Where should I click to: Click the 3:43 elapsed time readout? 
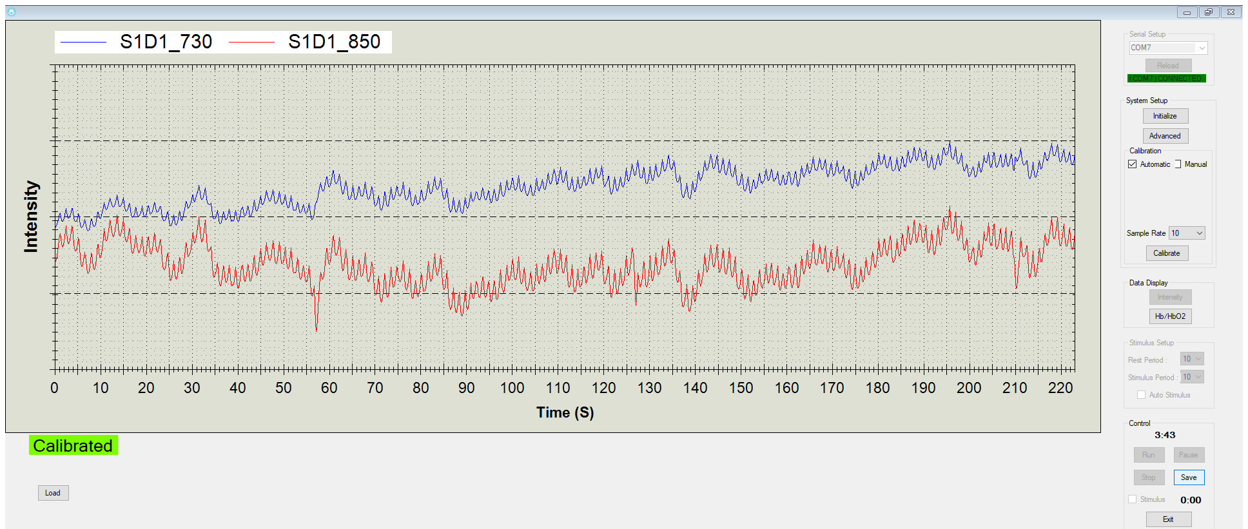[1165, 435]
